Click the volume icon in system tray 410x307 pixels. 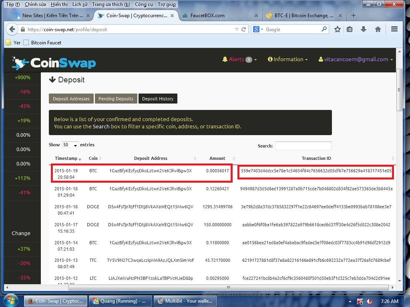click(x=370, y=301)
